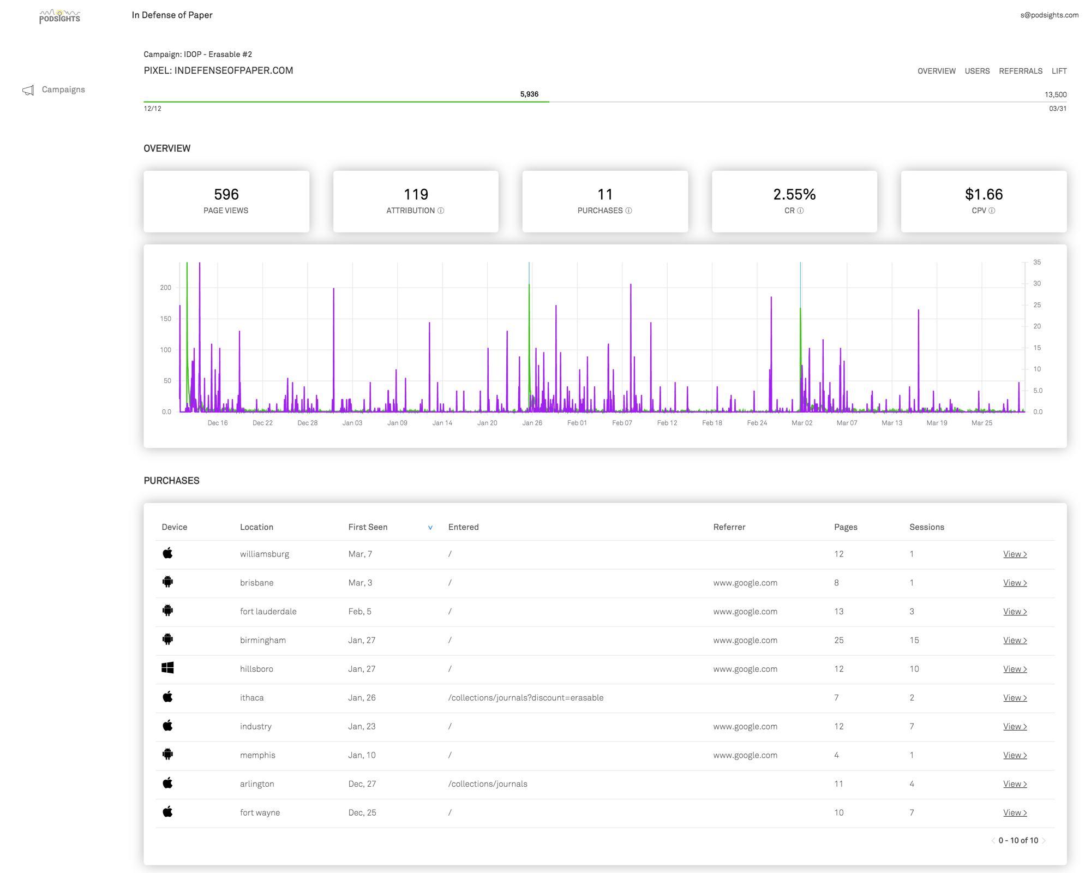Click the Apple icon for williamsburg purchase

(x=168, y=553)
